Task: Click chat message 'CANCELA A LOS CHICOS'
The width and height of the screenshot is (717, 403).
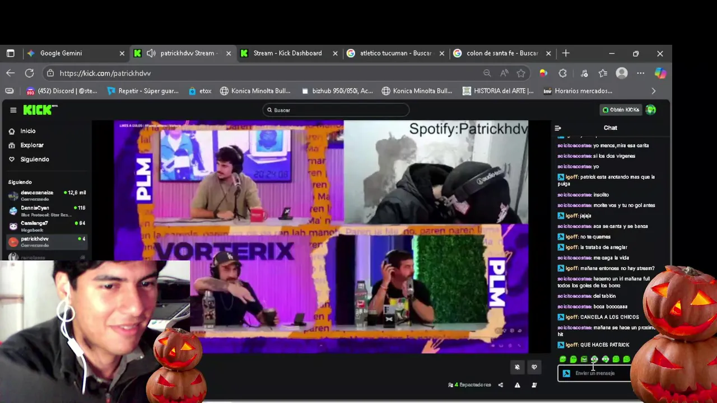Action: pos(609,317)
